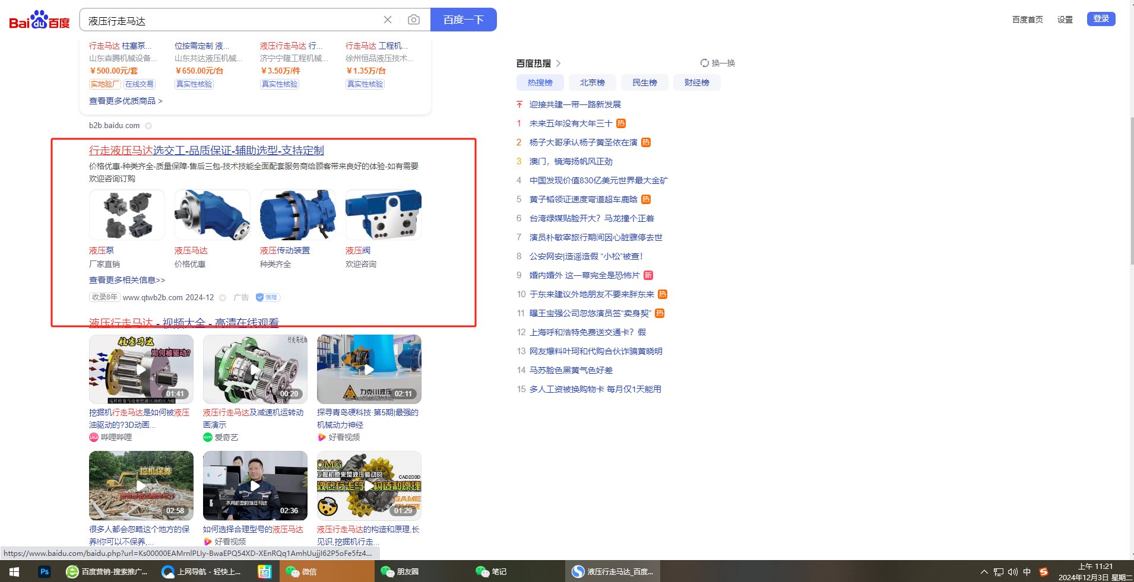Image resolution: width=1134 pixels, height=582 pixels.
Task: Open the 微信 taskbar window
Action: [x=327, y=571]
